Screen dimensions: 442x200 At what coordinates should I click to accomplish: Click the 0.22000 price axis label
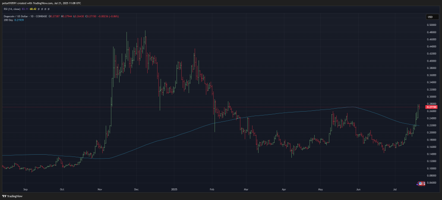432,125
